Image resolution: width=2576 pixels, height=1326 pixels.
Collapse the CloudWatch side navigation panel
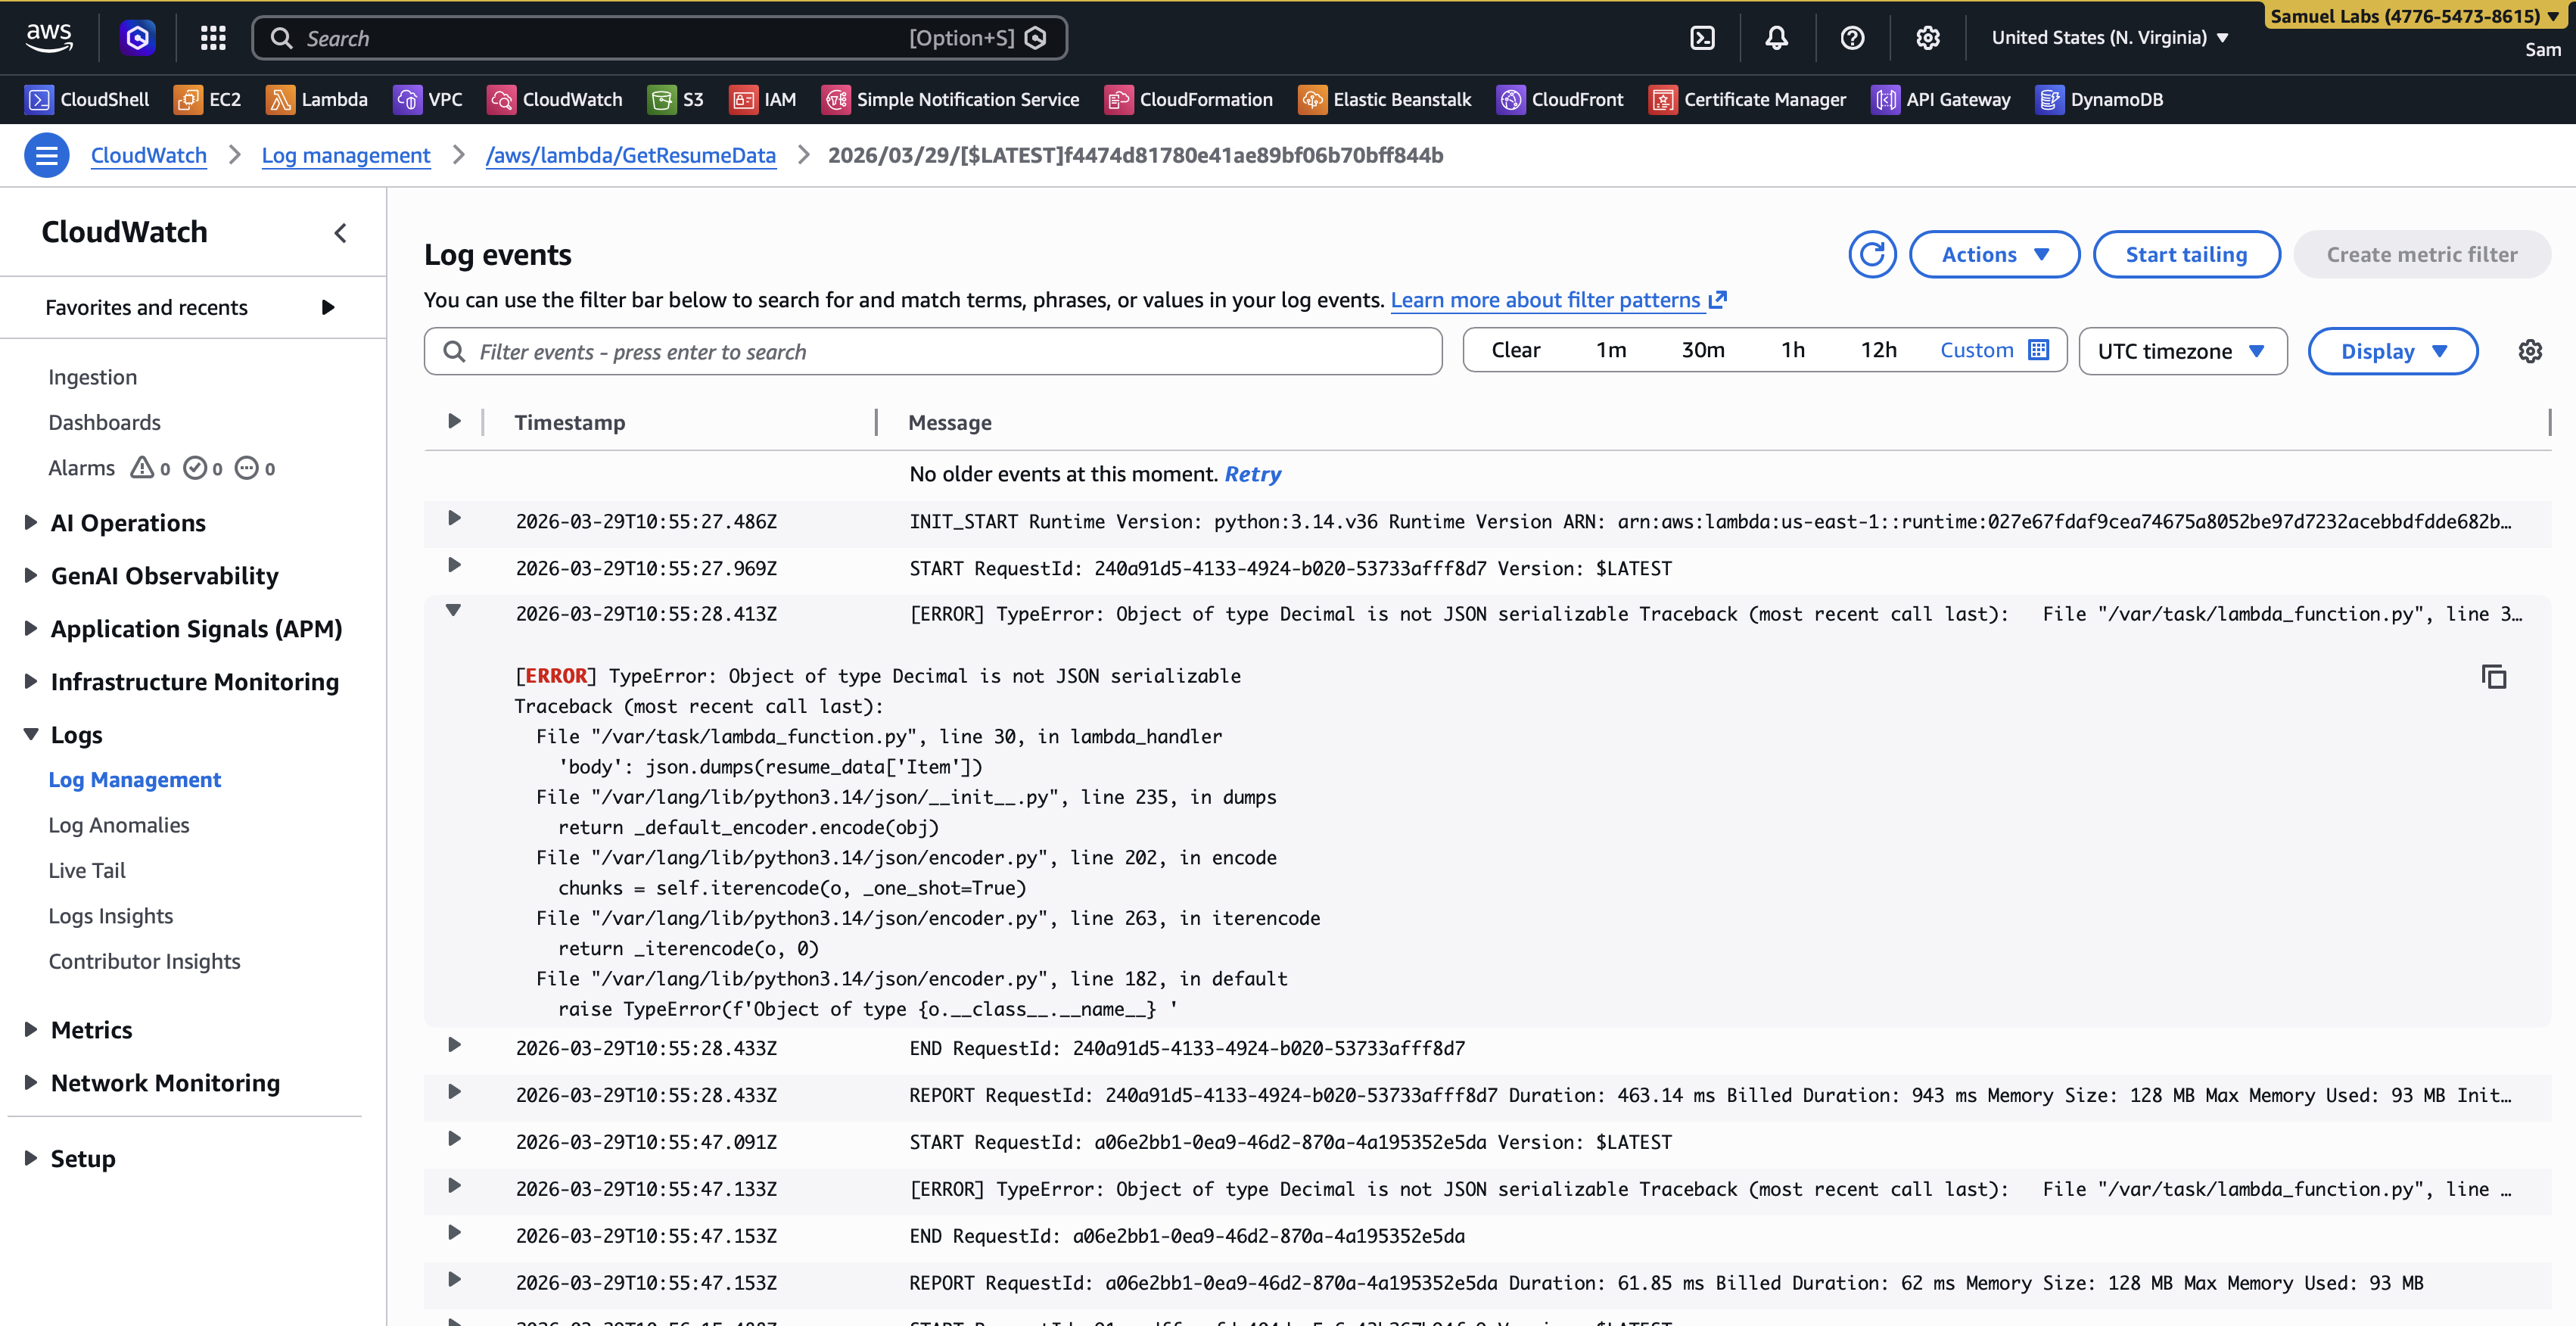[x=341, y=233]
